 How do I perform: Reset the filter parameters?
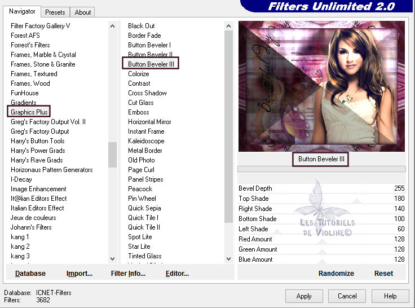pyautogui.click(x=383, y=273)
